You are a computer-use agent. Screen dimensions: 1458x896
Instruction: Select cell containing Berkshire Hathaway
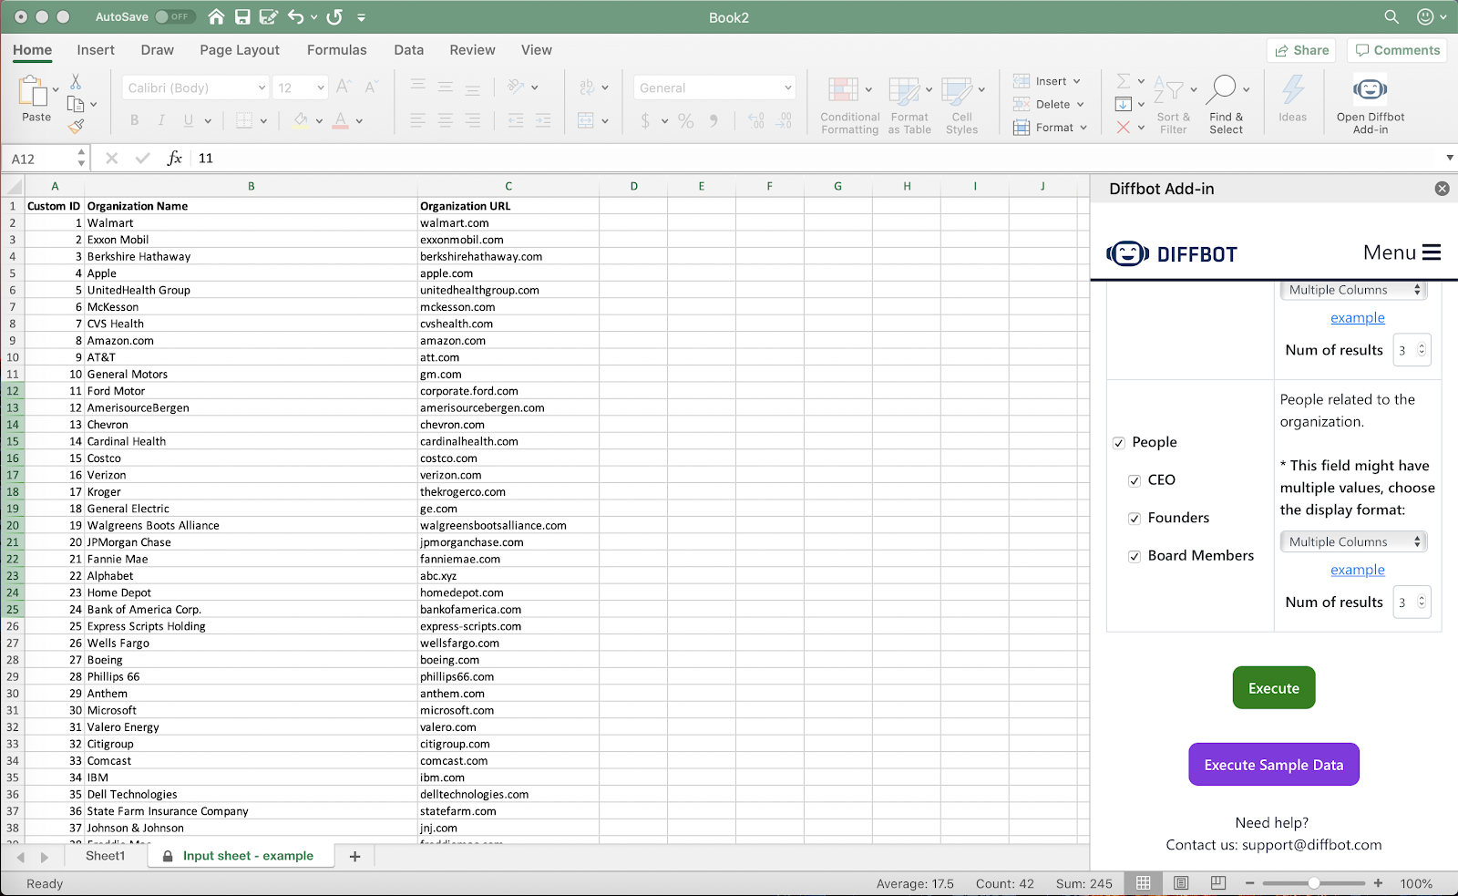(x=251, y=257)
